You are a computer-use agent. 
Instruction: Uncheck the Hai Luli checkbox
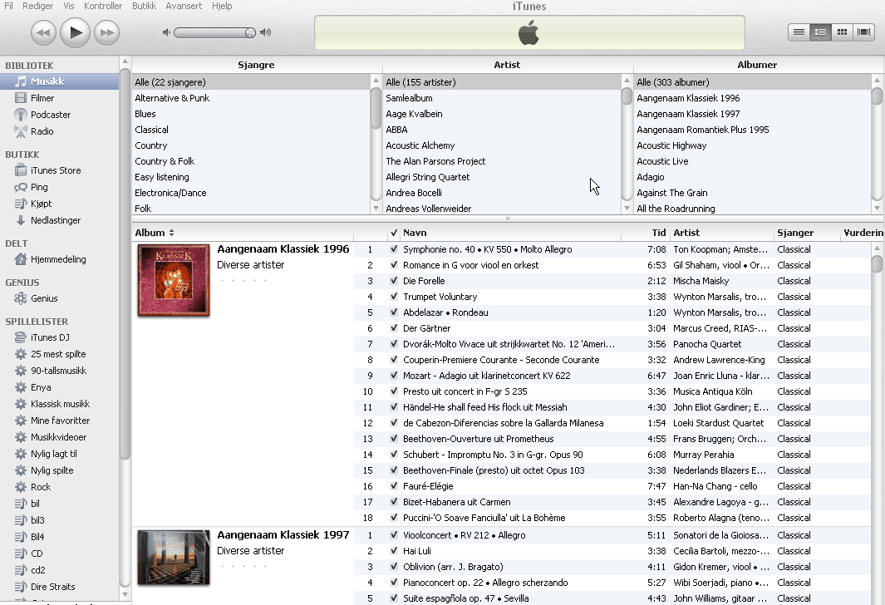[393, 551]
